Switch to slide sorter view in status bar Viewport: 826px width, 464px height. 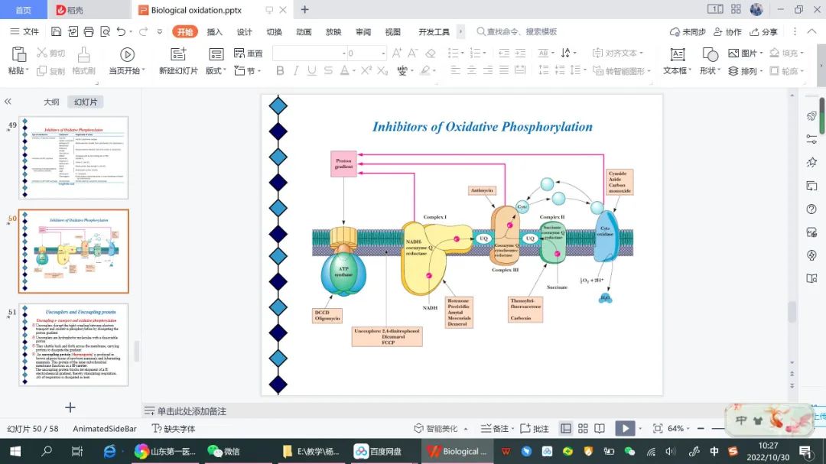[583, 429]
